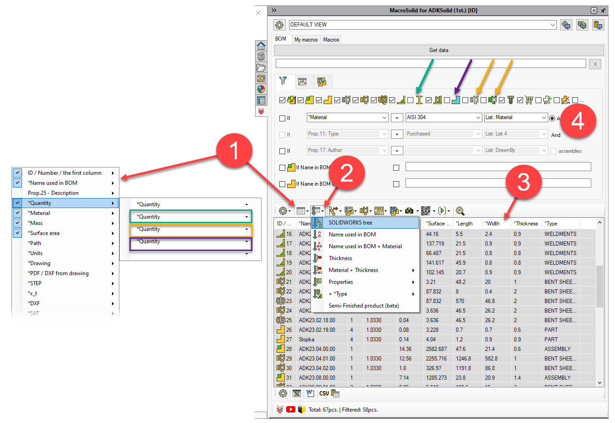Click the QR code icon in the table toolbar
Screen dimensions: 615x423
(x=425, y=211)
